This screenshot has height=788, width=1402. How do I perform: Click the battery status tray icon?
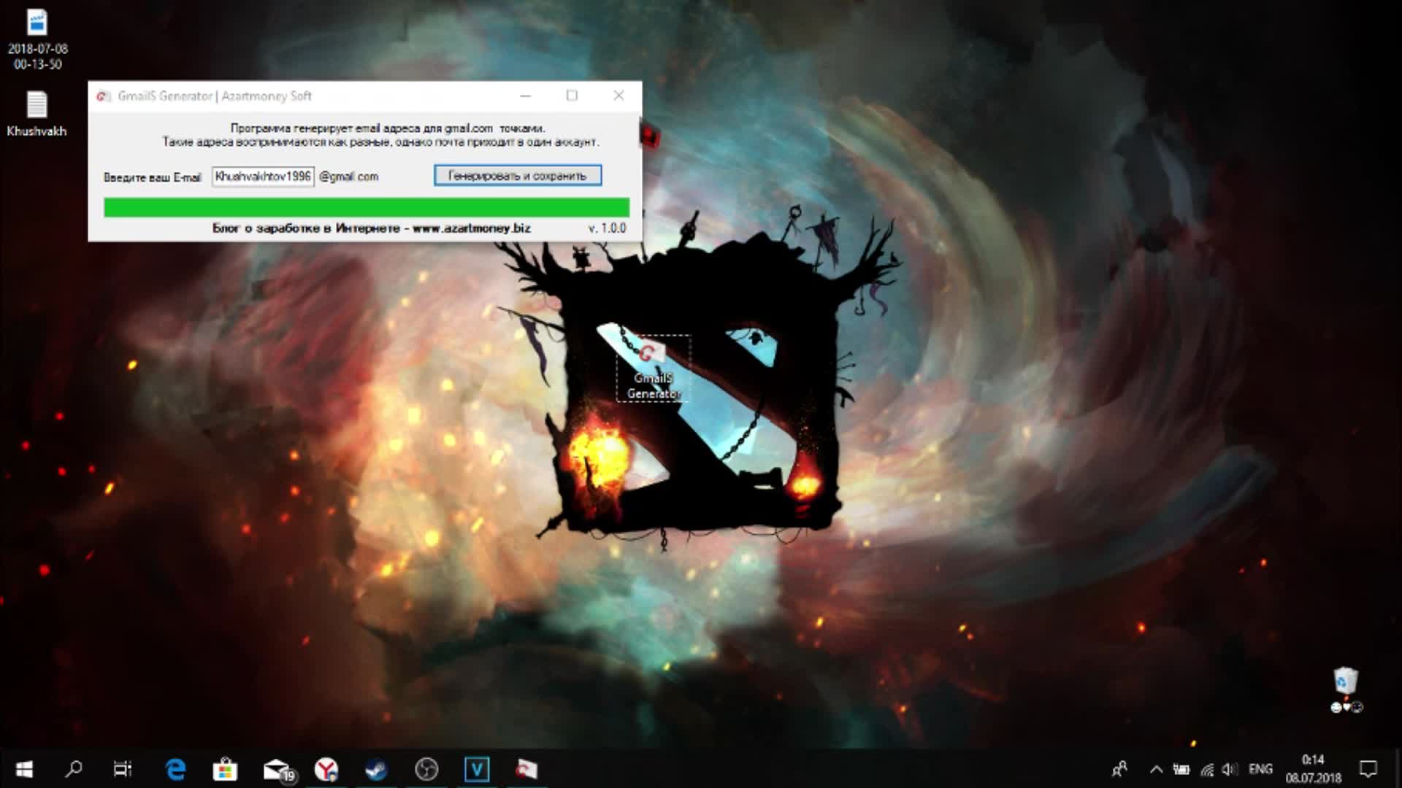point(1181,769)
